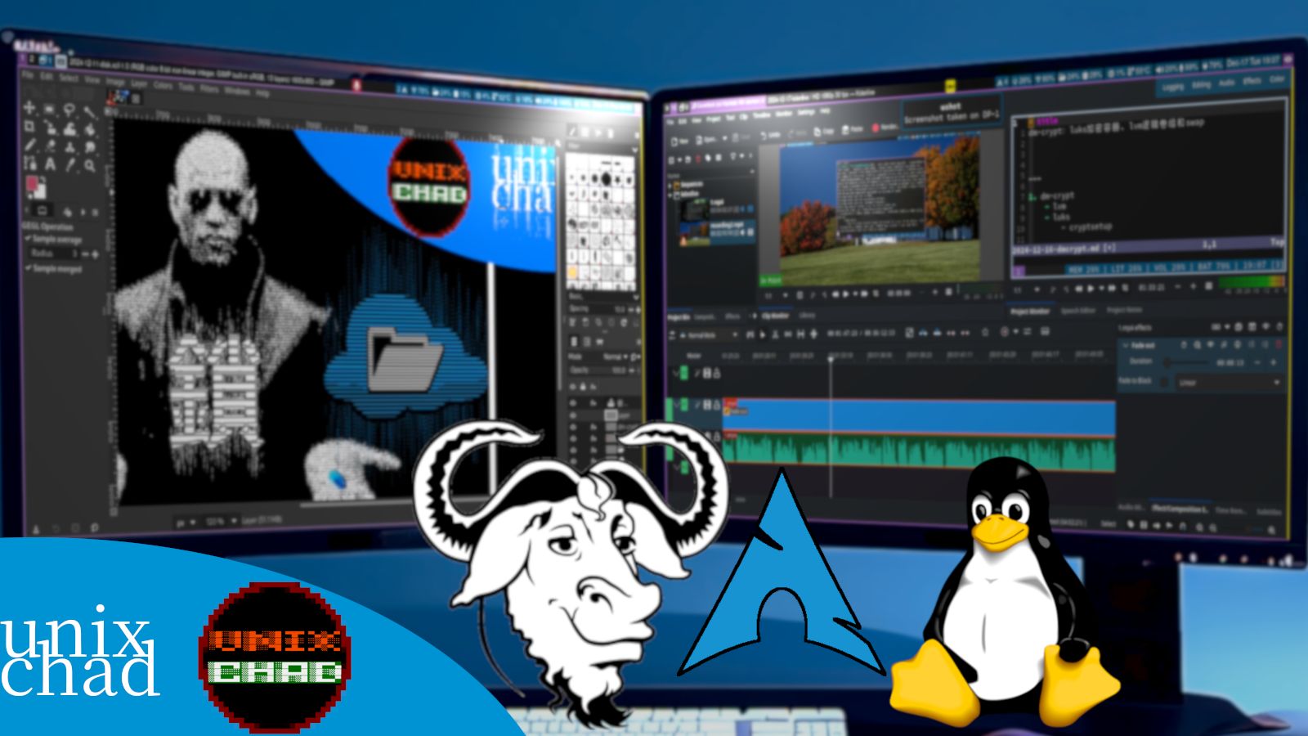Image resolution: width=1308 pixels, height=736 pixels.
Task: Open the Project Monitor tab
Action: [1030, 312]
